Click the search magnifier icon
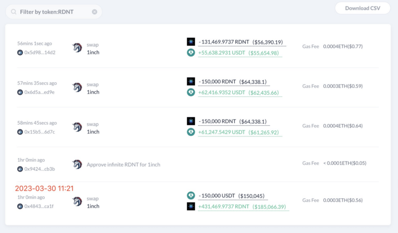Image resolution: width=398 pixels, height=233 pixels. (x=14, y=11)
